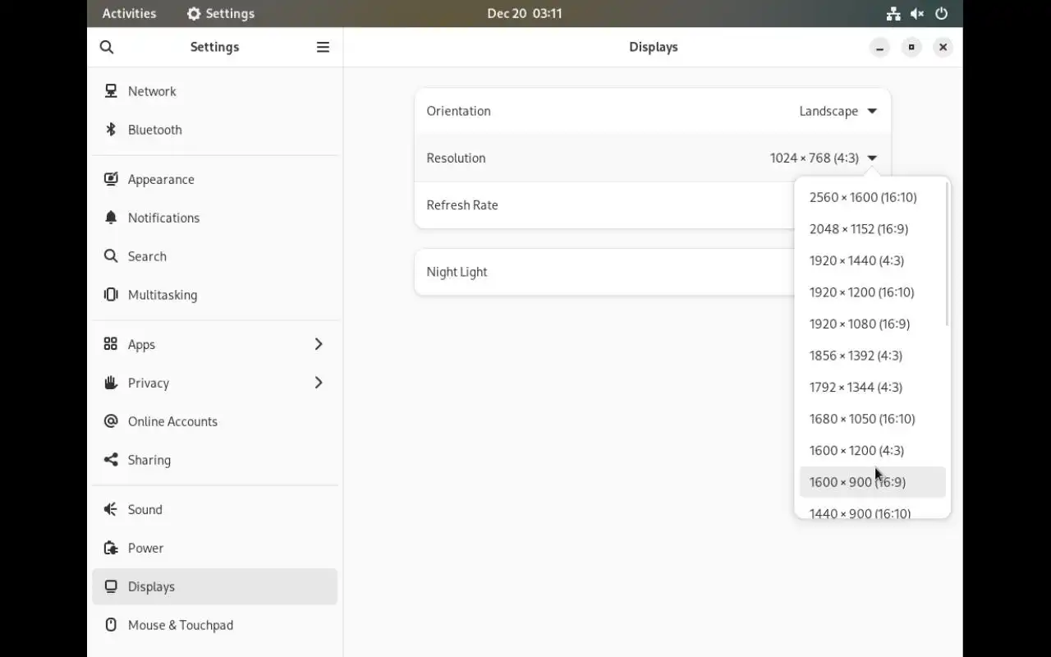This screenshot has height=657, width=1051.
Task: Maximize the Settings window
Action: [x=911, y=47]
